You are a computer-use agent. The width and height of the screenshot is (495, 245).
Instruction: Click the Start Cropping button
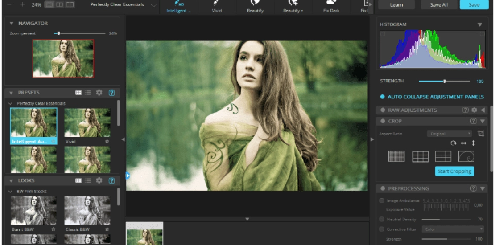[454, 171]
